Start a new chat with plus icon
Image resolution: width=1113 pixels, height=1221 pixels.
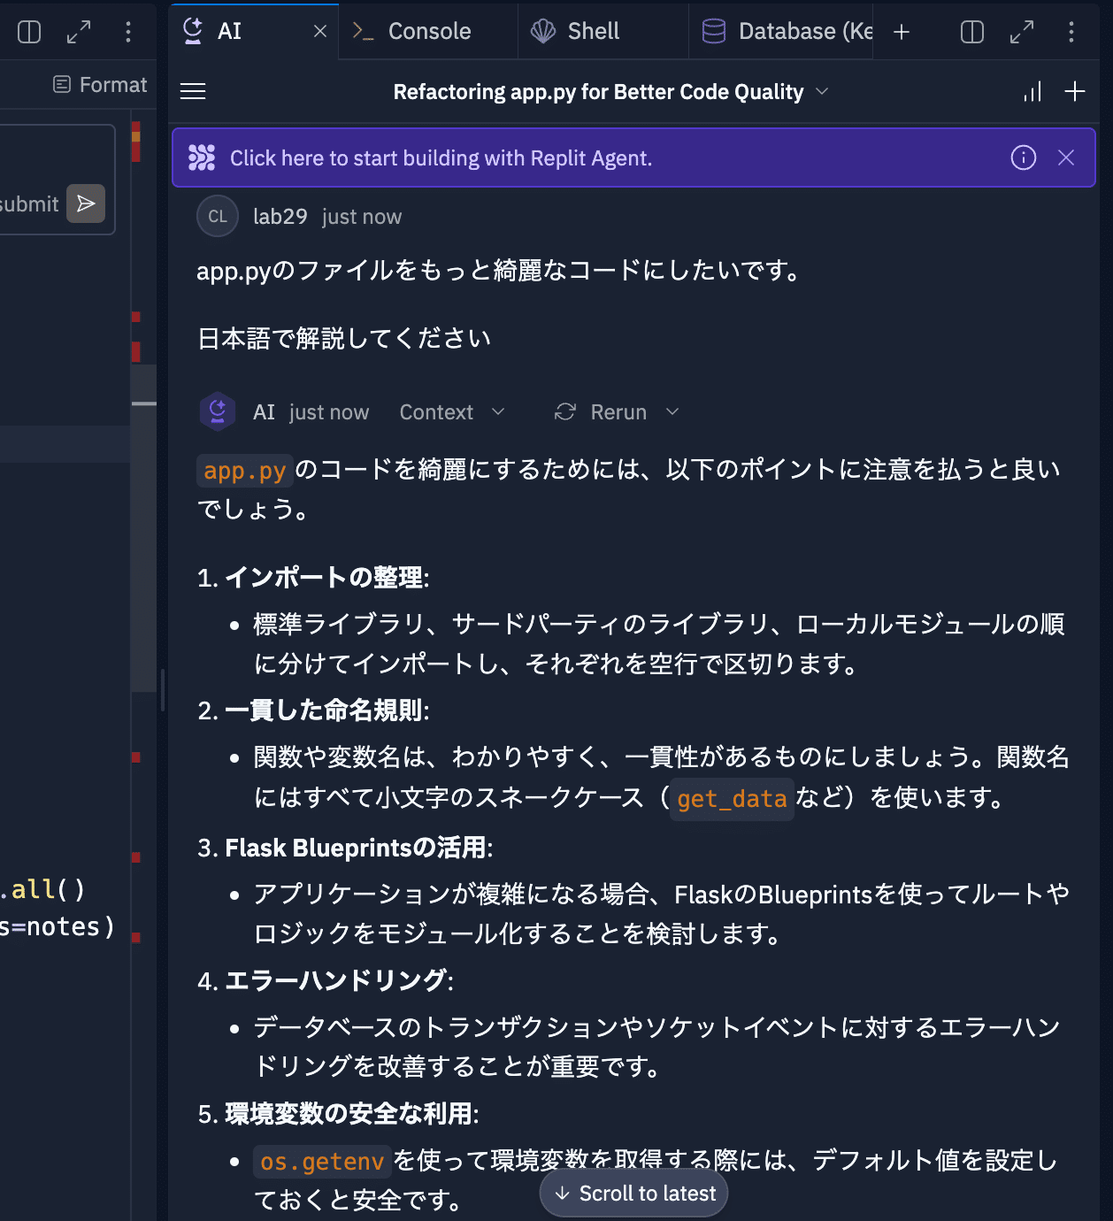point(1075,91)
